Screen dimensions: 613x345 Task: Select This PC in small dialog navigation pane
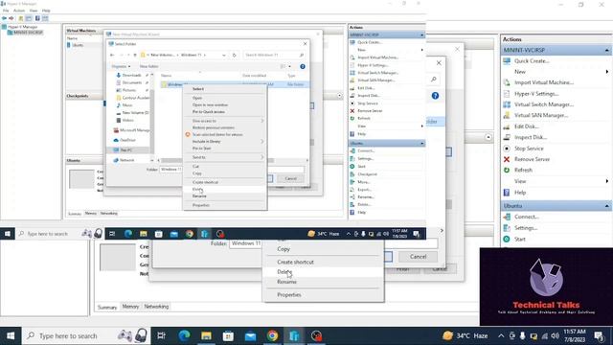[126, 150]
